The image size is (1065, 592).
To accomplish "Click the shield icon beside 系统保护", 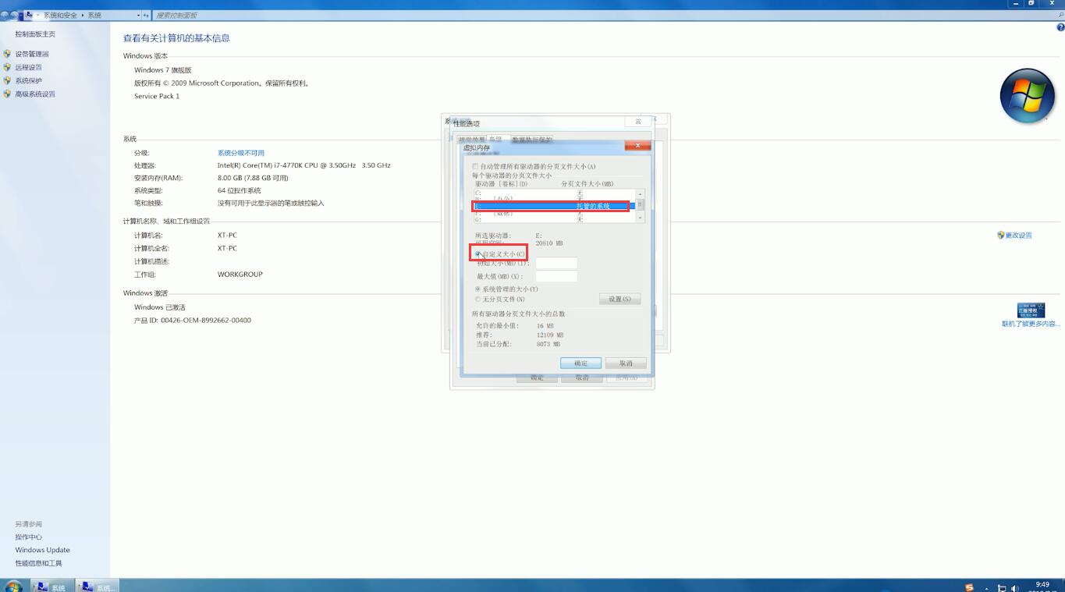I will [x=7, y=80].
